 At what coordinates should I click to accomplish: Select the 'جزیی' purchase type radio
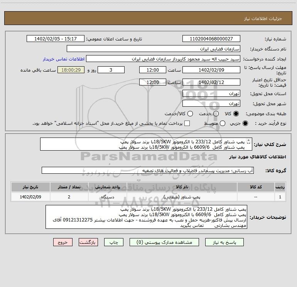point(245,123)
